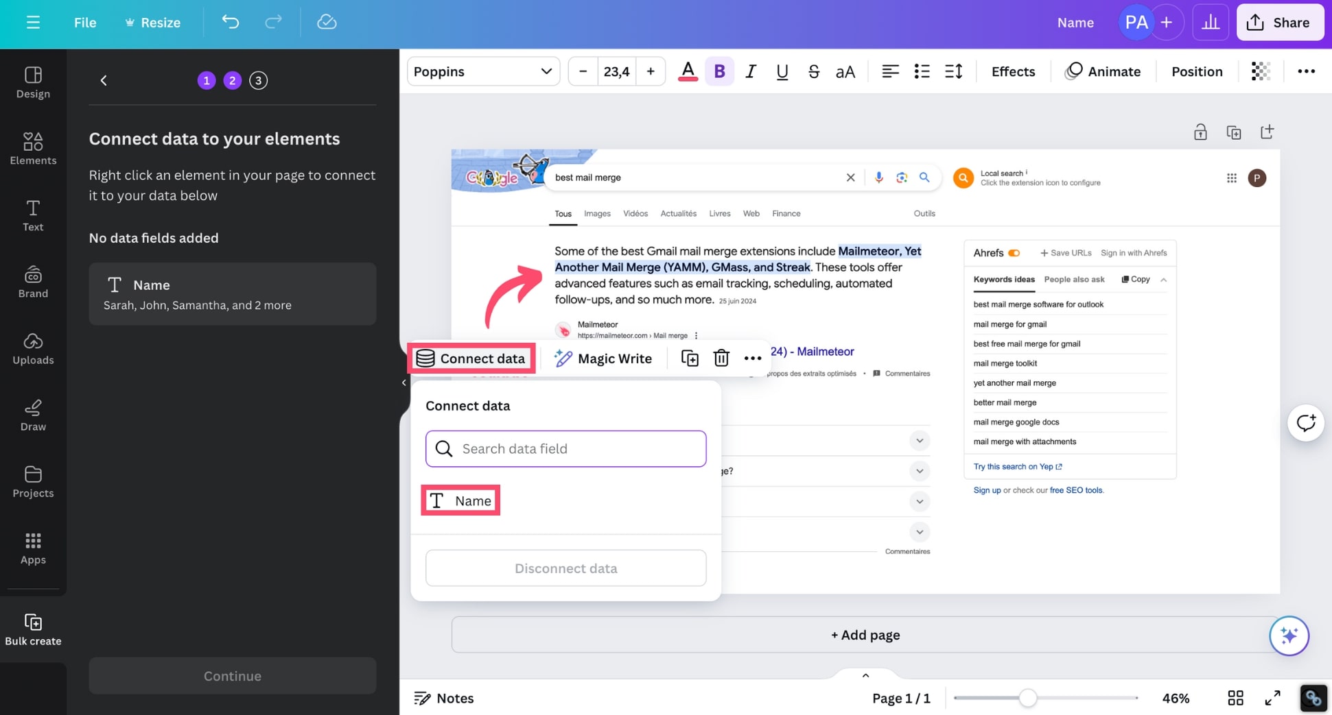Image resolution: width=1332 pixels, height=715 pixels.
Task: Edit the font size value 23,4
Action: point(616,71)
